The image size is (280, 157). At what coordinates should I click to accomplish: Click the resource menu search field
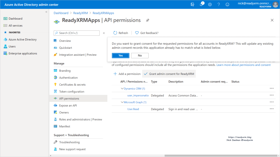(77, 33)
